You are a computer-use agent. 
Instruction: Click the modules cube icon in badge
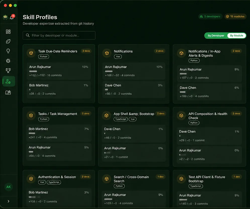(x=228, y=16)
